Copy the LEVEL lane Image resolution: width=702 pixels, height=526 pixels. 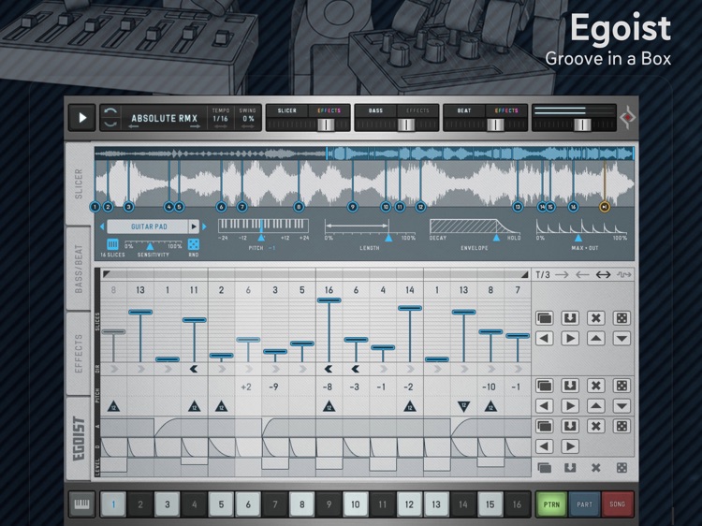pos(544,468)
